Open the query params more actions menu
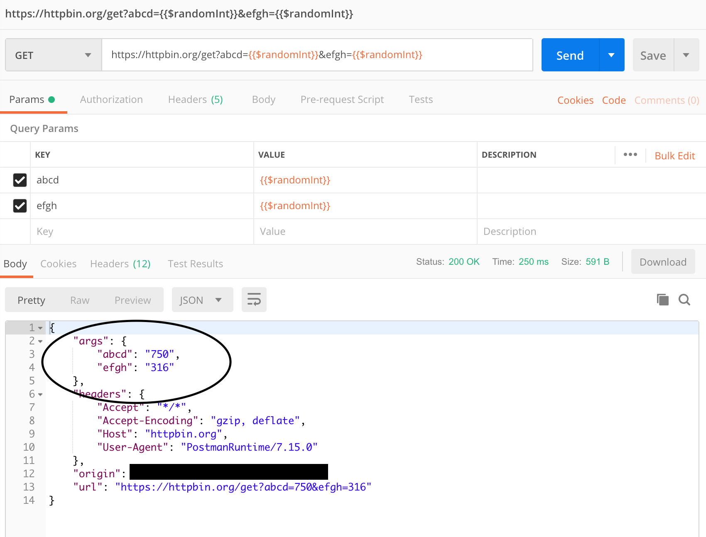706x537 pixels. click(x=630, y=154)
